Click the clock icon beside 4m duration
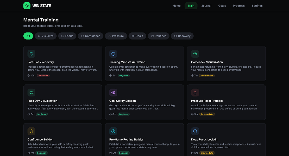 click(x=110, y=76)
